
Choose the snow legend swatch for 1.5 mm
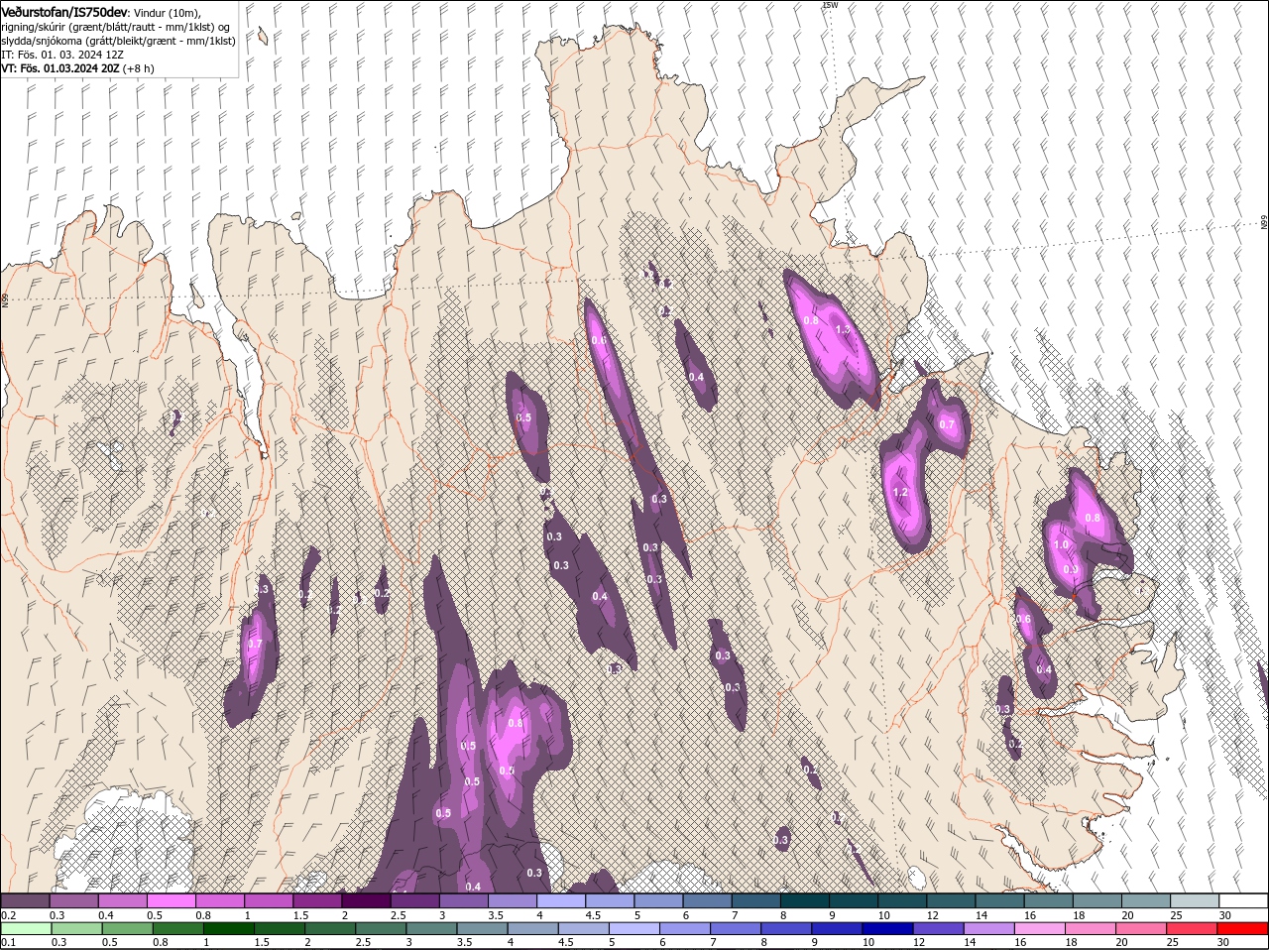pos(317,900)
